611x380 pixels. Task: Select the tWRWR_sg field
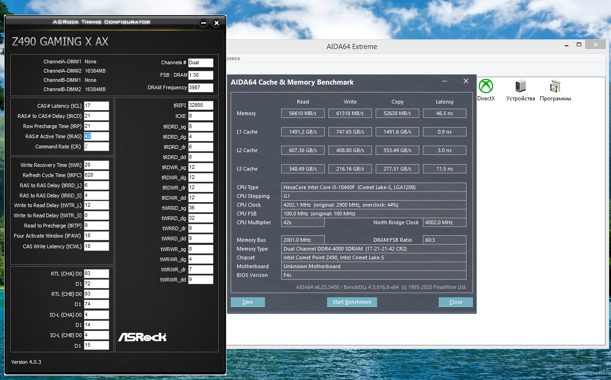[201, 249]
